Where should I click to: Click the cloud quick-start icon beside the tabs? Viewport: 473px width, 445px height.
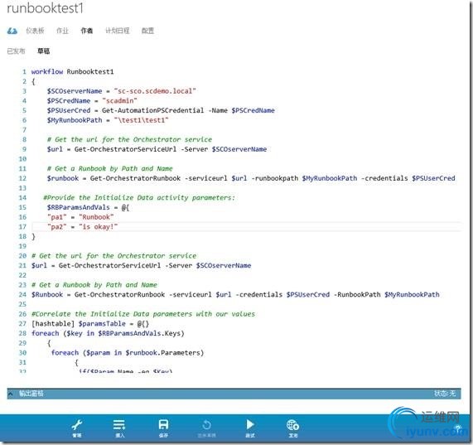pyautogui.click(x=12, y=31)
